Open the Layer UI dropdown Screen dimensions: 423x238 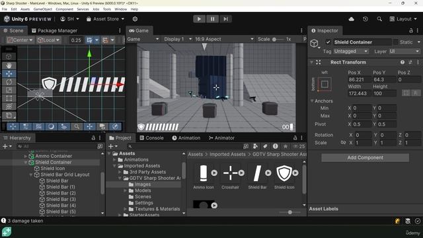click(x=404, y=52)
